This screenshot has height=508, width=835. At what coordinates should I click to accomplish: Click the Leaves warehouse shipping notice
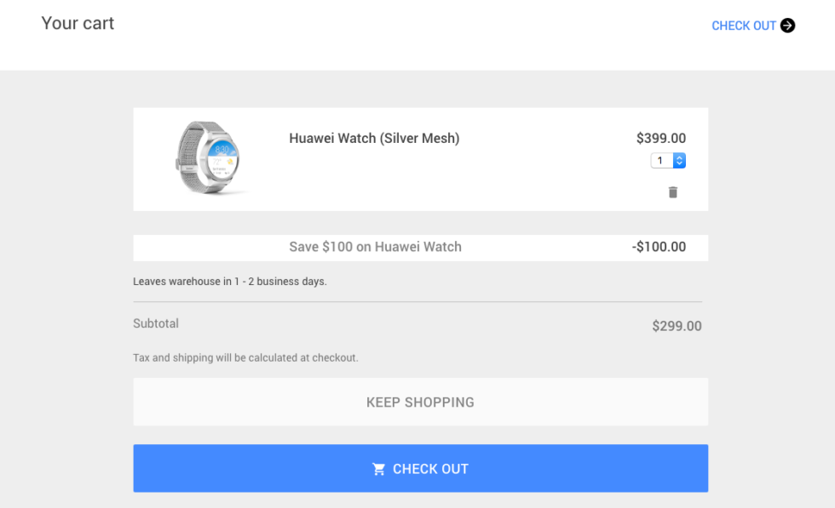(229, 281)
